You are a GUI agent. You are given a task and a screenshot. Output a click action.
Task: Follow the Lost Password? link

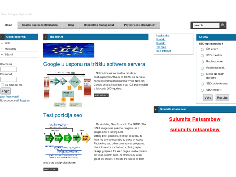pos(9,96)
